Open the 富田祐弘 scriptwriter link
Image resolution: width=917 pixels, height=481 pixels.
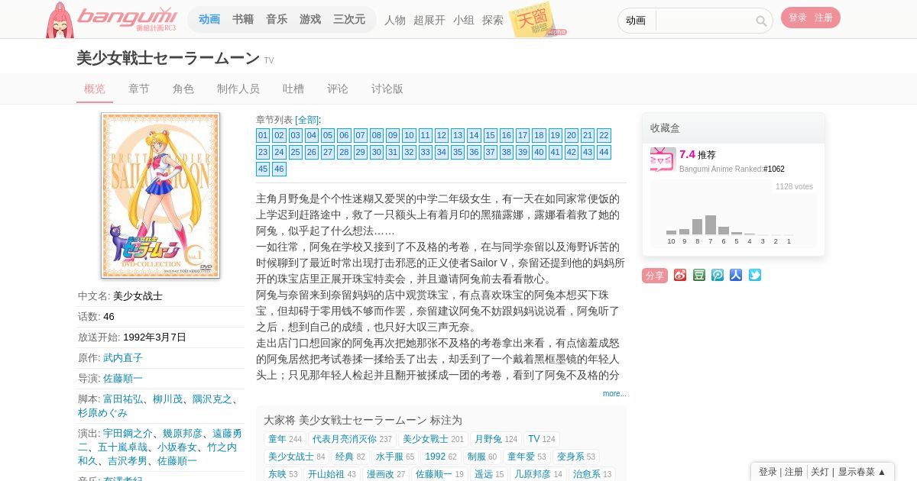click(123, 399)
